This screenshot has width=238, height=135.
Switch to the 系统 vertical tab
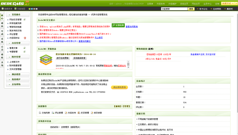point(2,64)
